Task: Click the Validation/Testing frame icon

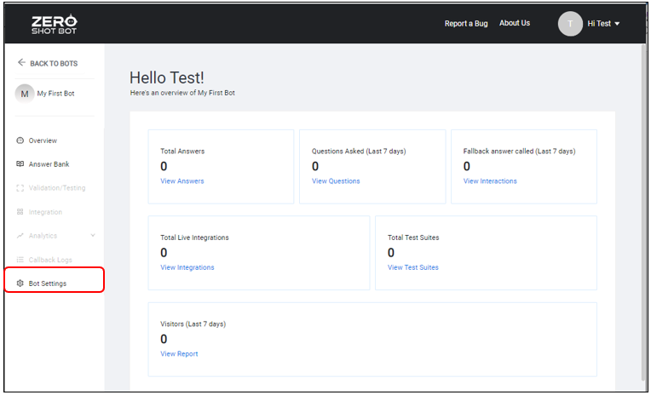Action: (x=20, y=188)
